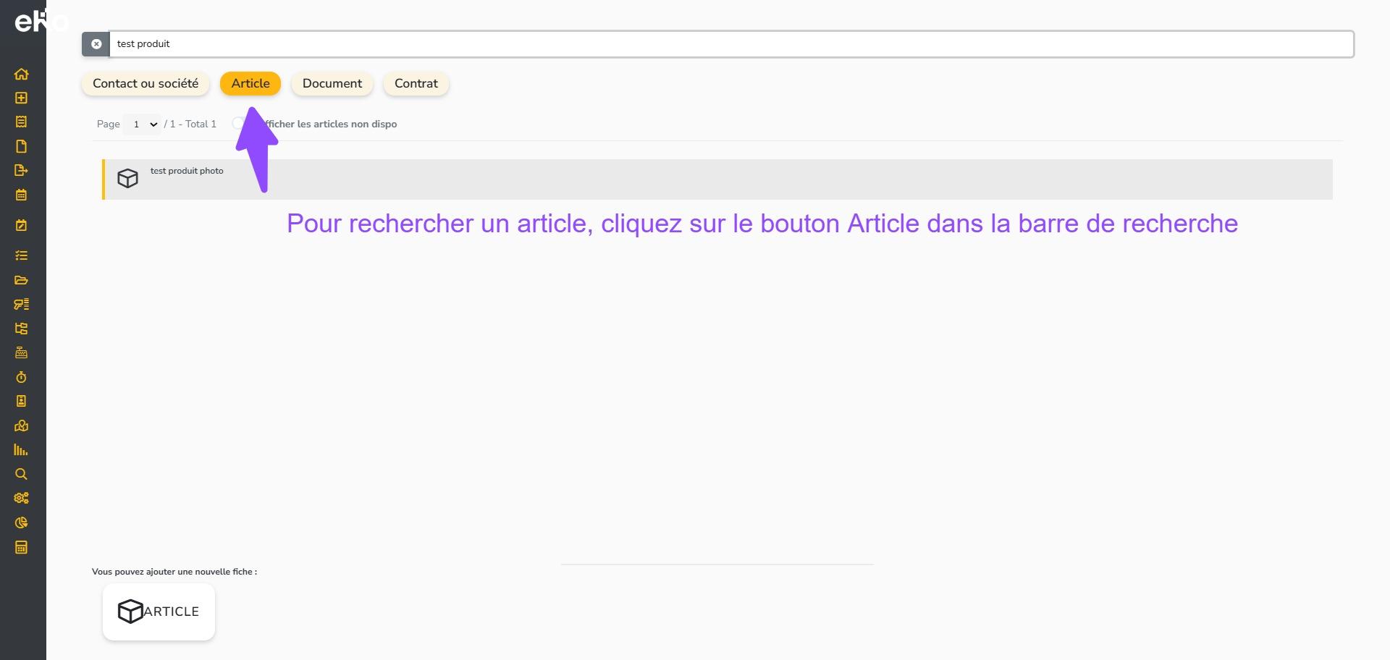Toggle display of unavailable articles
This screenshot has height=660, width=1390.
[x=239, y=124]
